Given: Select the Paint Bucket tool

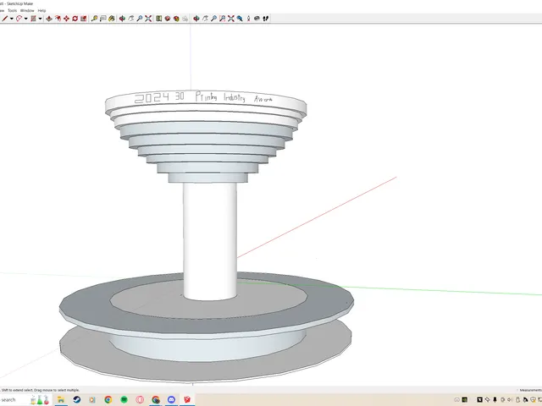Looking at the screenshot, I should pos(112,19).
